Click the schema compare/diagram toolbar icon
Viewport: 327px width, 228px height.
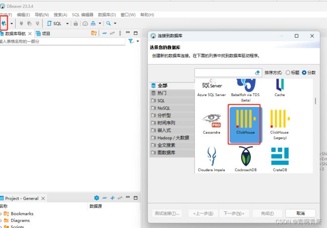click(x=93, y=23)
